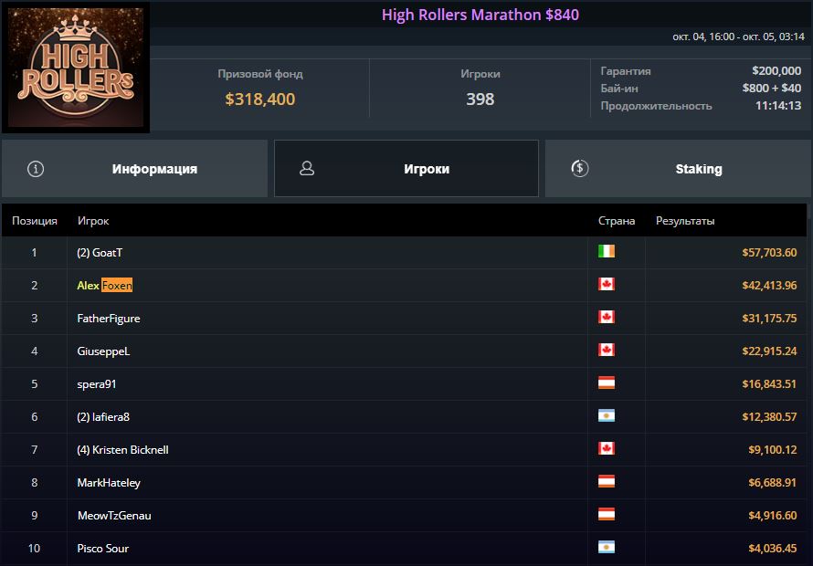Click the person icon on Игроки tab

point(307,169)
